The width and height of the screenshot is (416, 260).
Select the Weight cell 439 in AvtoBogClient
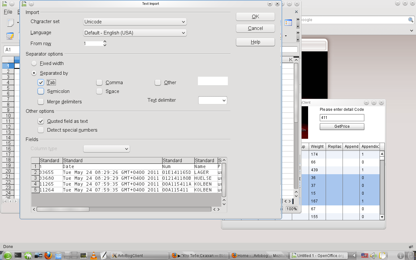[x=317, y=170]
